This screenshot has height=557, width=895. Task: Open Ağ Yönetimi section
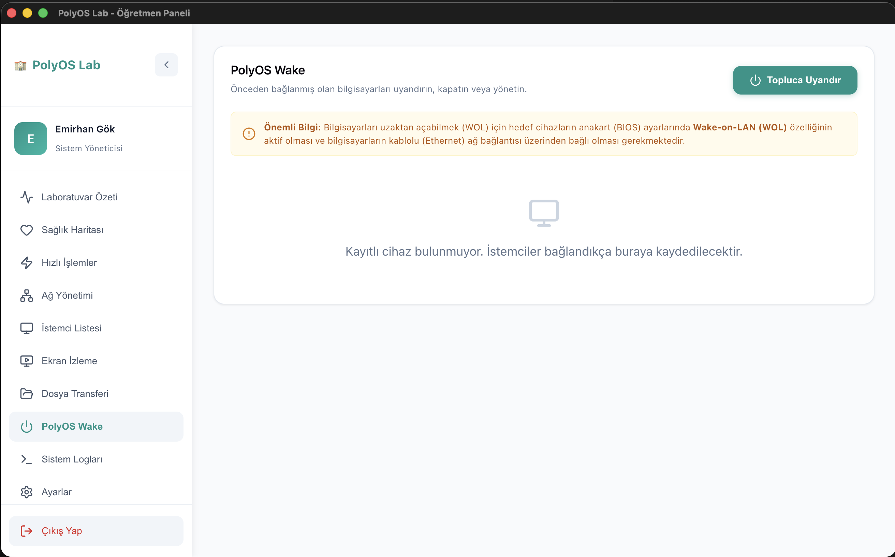[96, 296]
